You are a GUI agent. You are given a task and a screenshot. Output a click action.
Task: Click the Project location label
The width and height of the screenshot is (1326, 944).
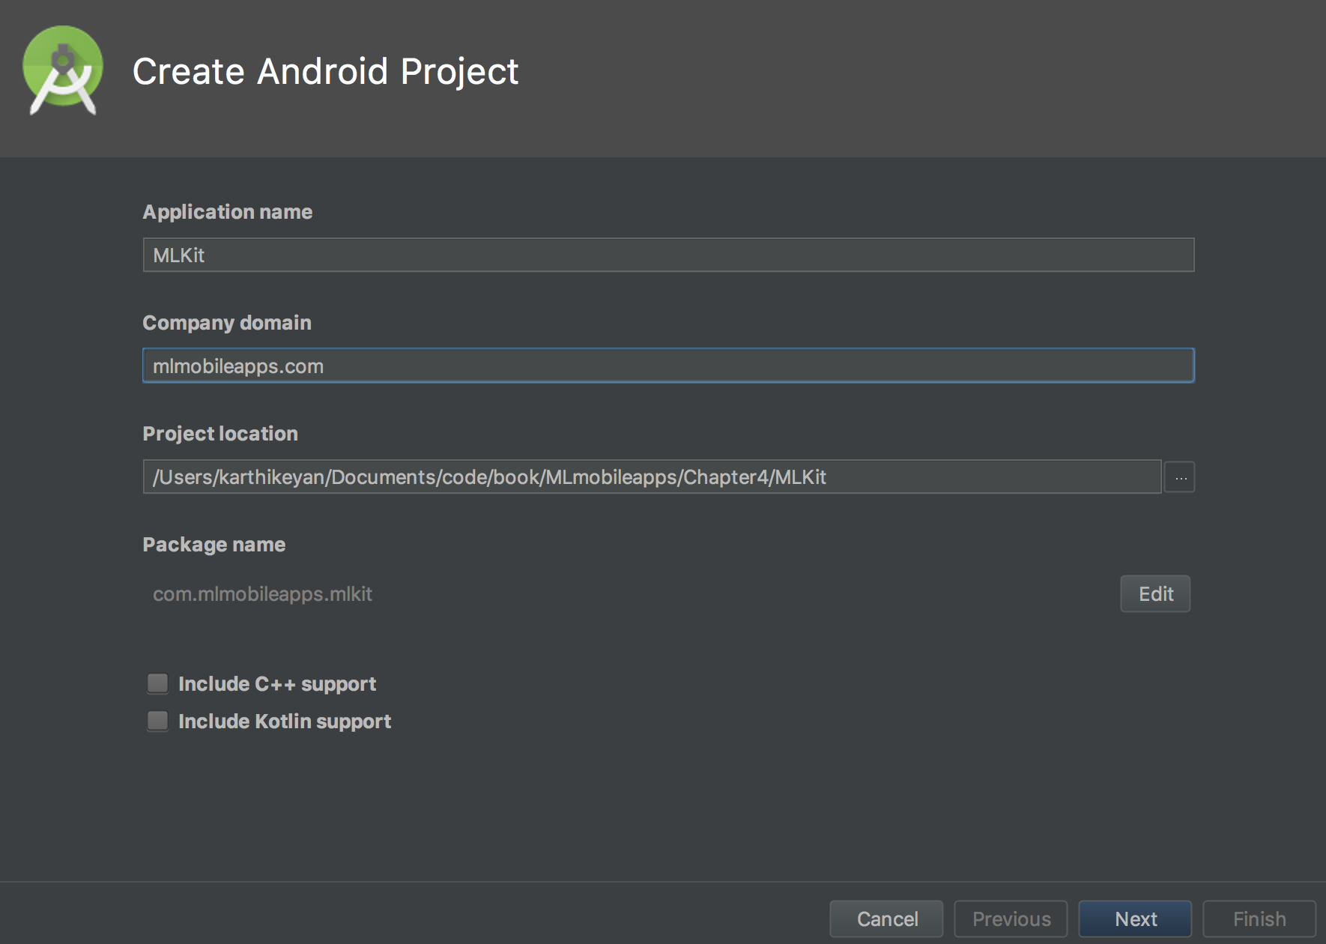tap(220, 434)
